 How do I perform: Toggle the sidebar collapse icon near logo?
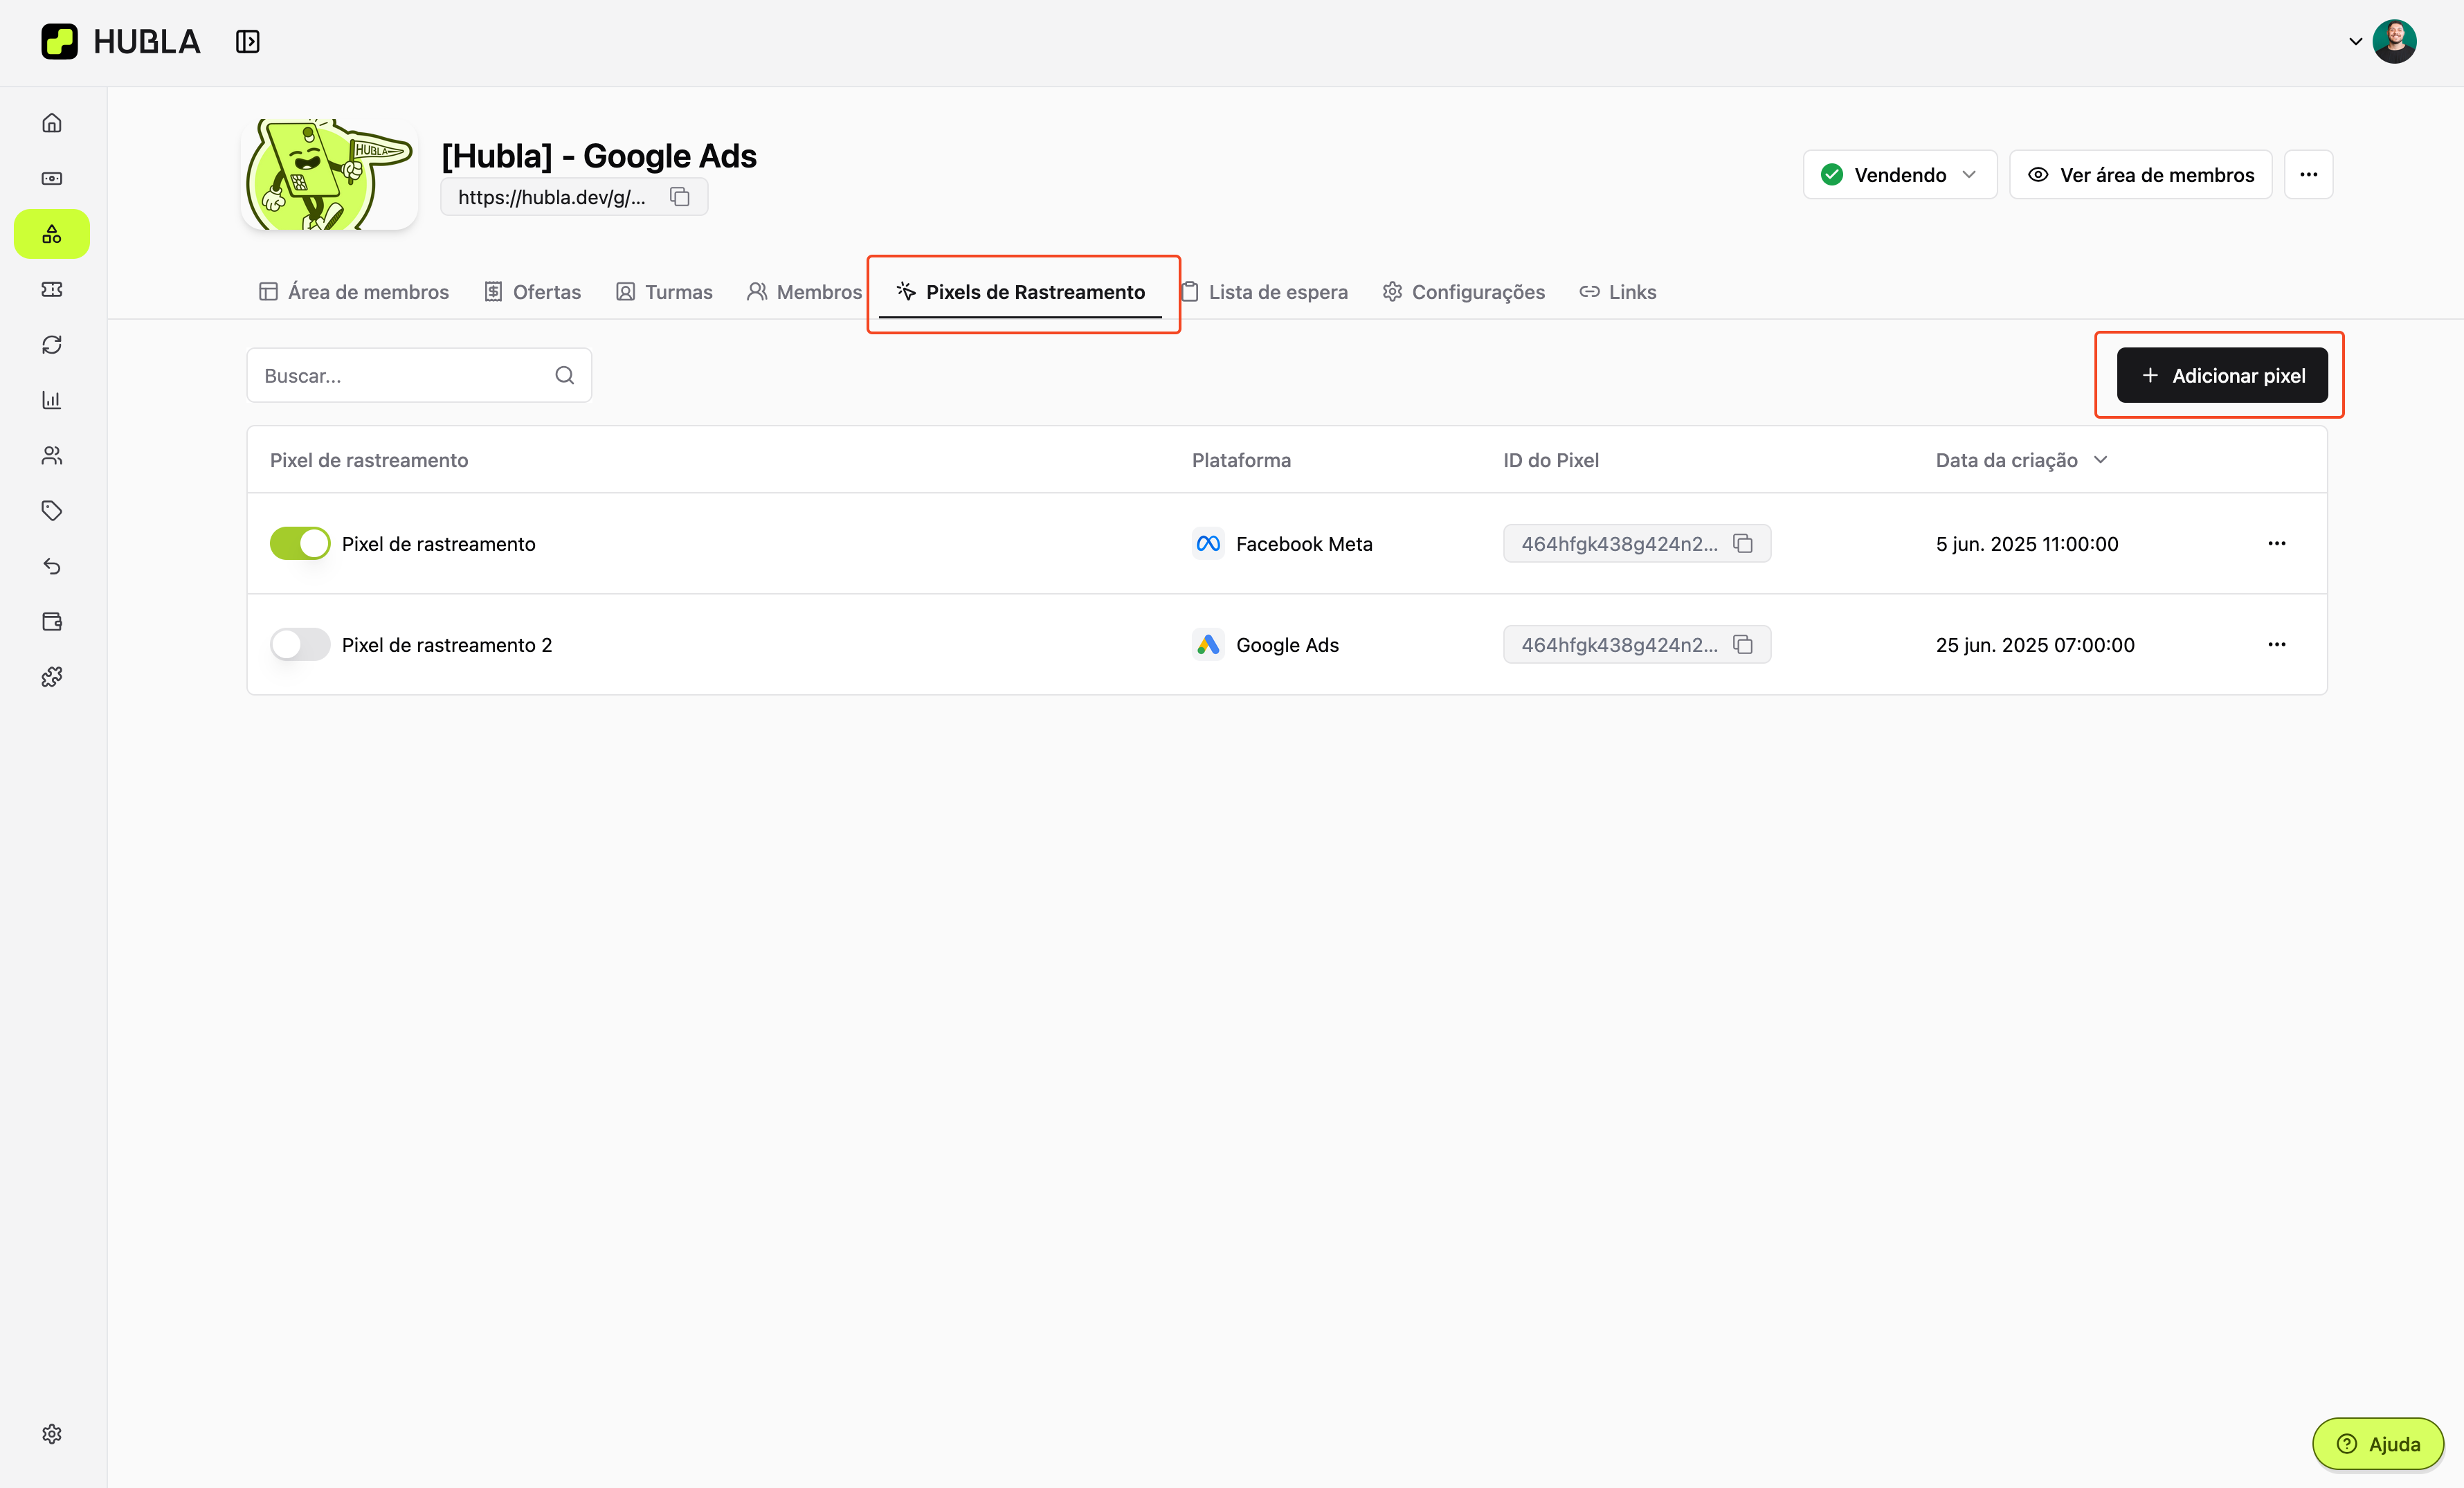pos(247,42)
